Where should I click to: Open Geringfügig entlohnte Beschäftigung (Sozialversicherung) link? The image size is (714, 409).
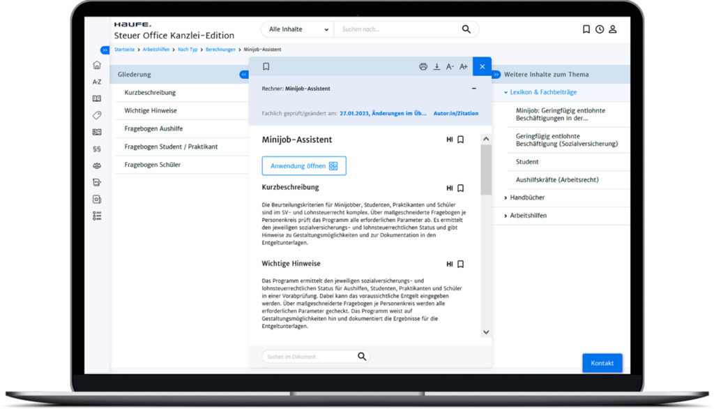567,140
